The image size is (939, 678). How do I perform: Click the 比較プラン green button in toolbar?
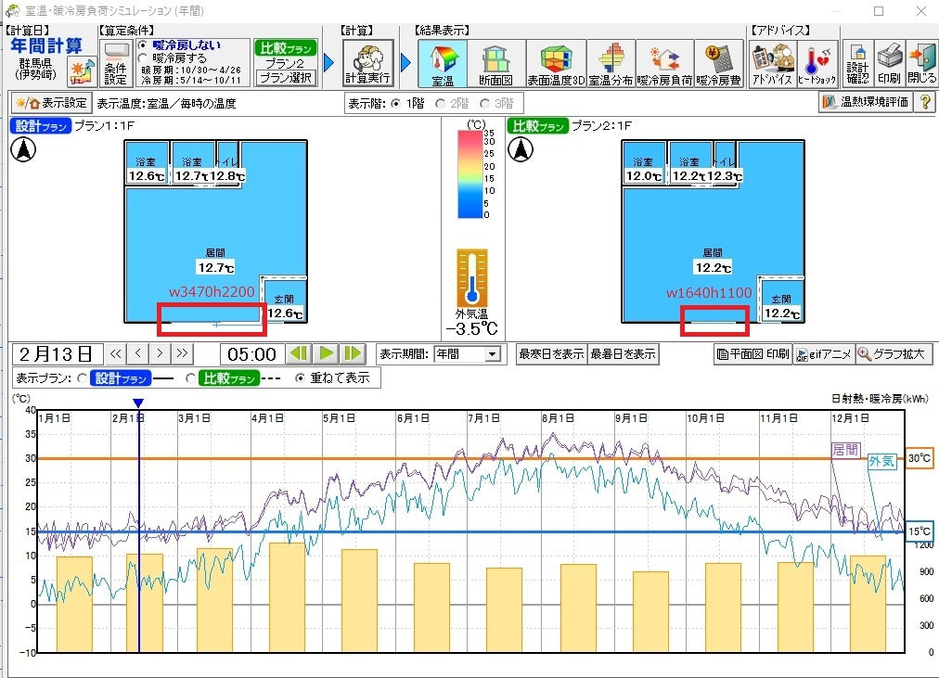(x=286, y=48)
